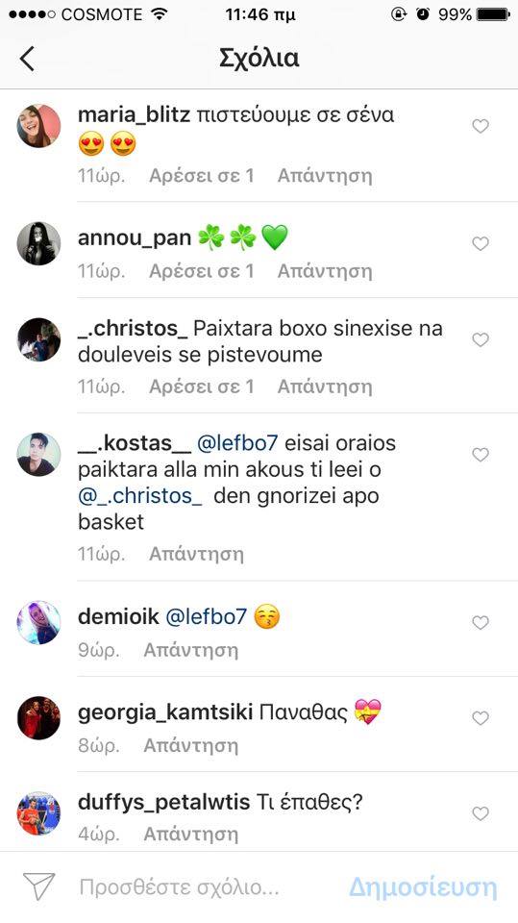The width and height of the screenshot is (518, 923).
Task: Tap heart next to georgia_kamtsiki comment
Action: point(481,718)
